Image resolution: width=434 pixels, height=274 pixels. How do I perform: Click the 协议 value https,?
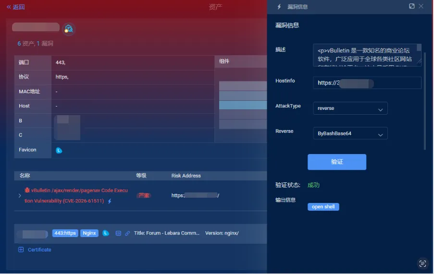[x=62, y=77]
